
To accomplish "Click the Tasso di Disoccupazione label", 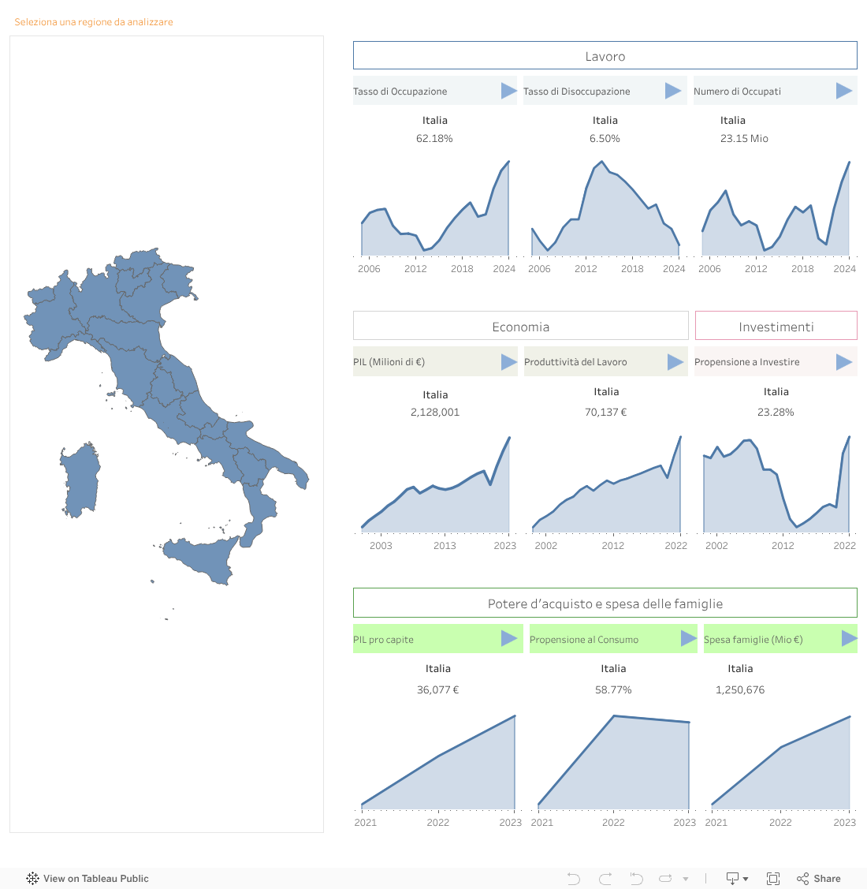I will tap(576, 92).
